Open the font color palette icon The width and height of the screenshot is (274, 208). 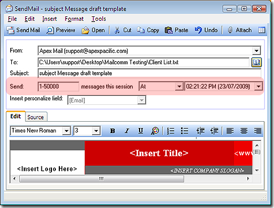click(155, 131)
